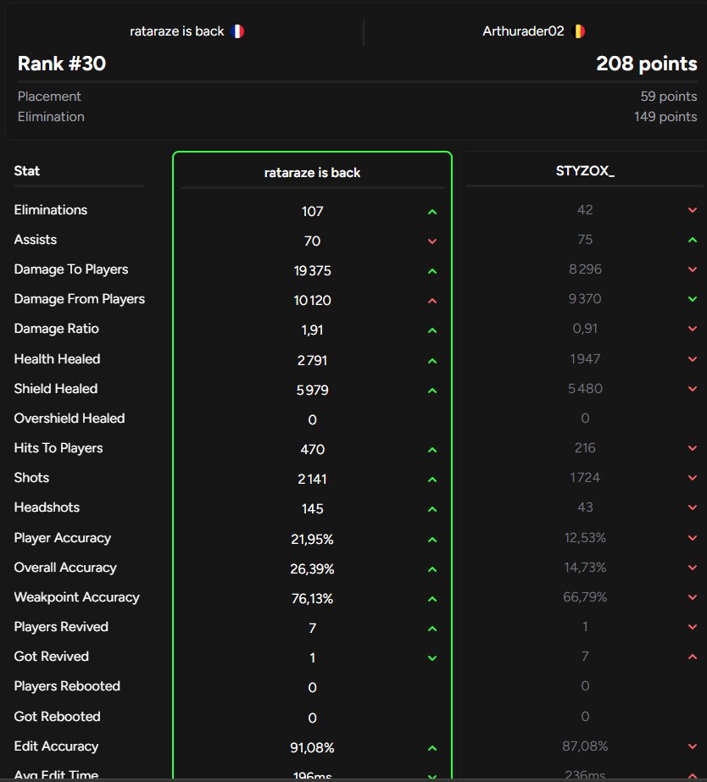Screen dimensions: 707x782
Task: Click the French flag next to rataraze is back
Action: 237,31
